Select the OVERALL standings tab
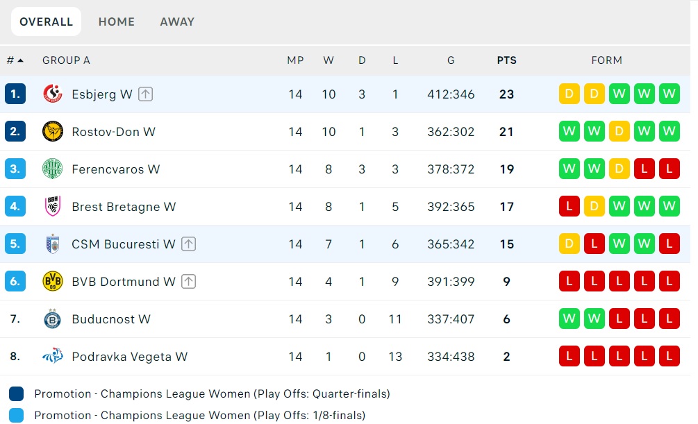 click(46, 22)
